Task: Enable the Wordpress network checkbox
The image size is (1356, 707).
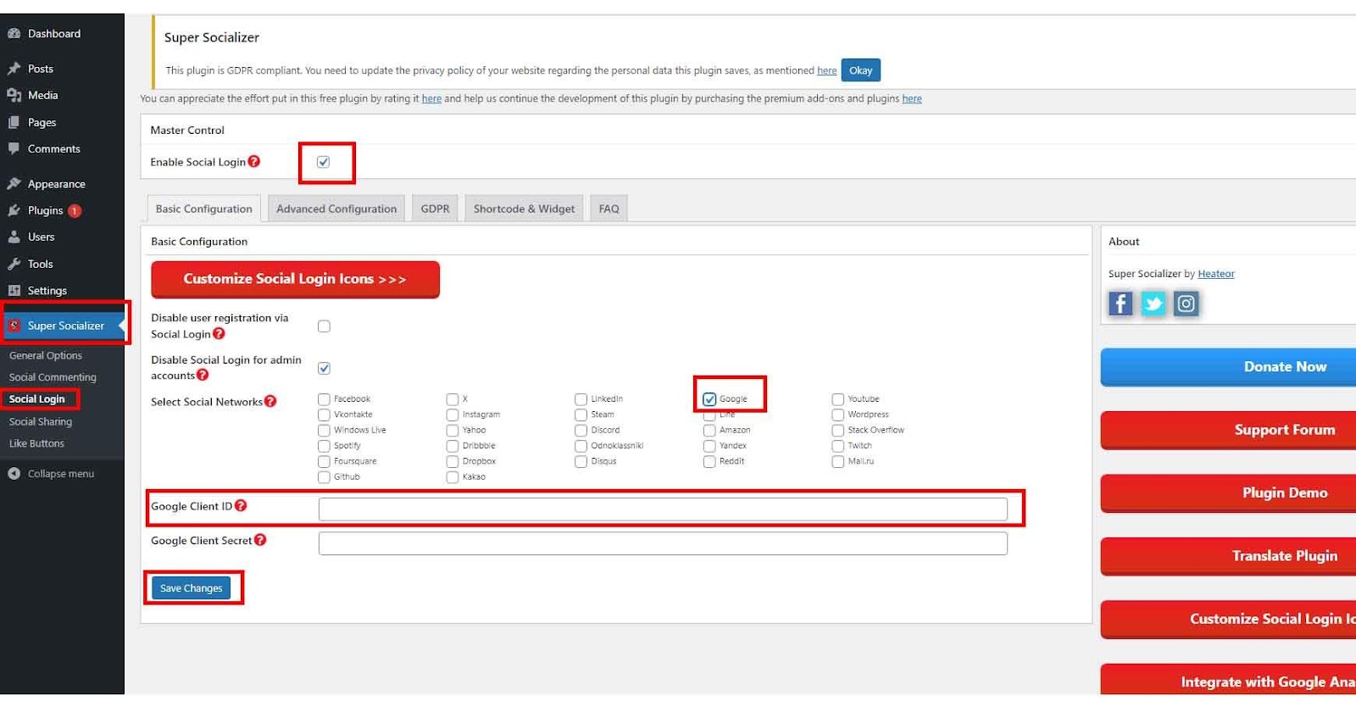Action: tap(837, 415)
